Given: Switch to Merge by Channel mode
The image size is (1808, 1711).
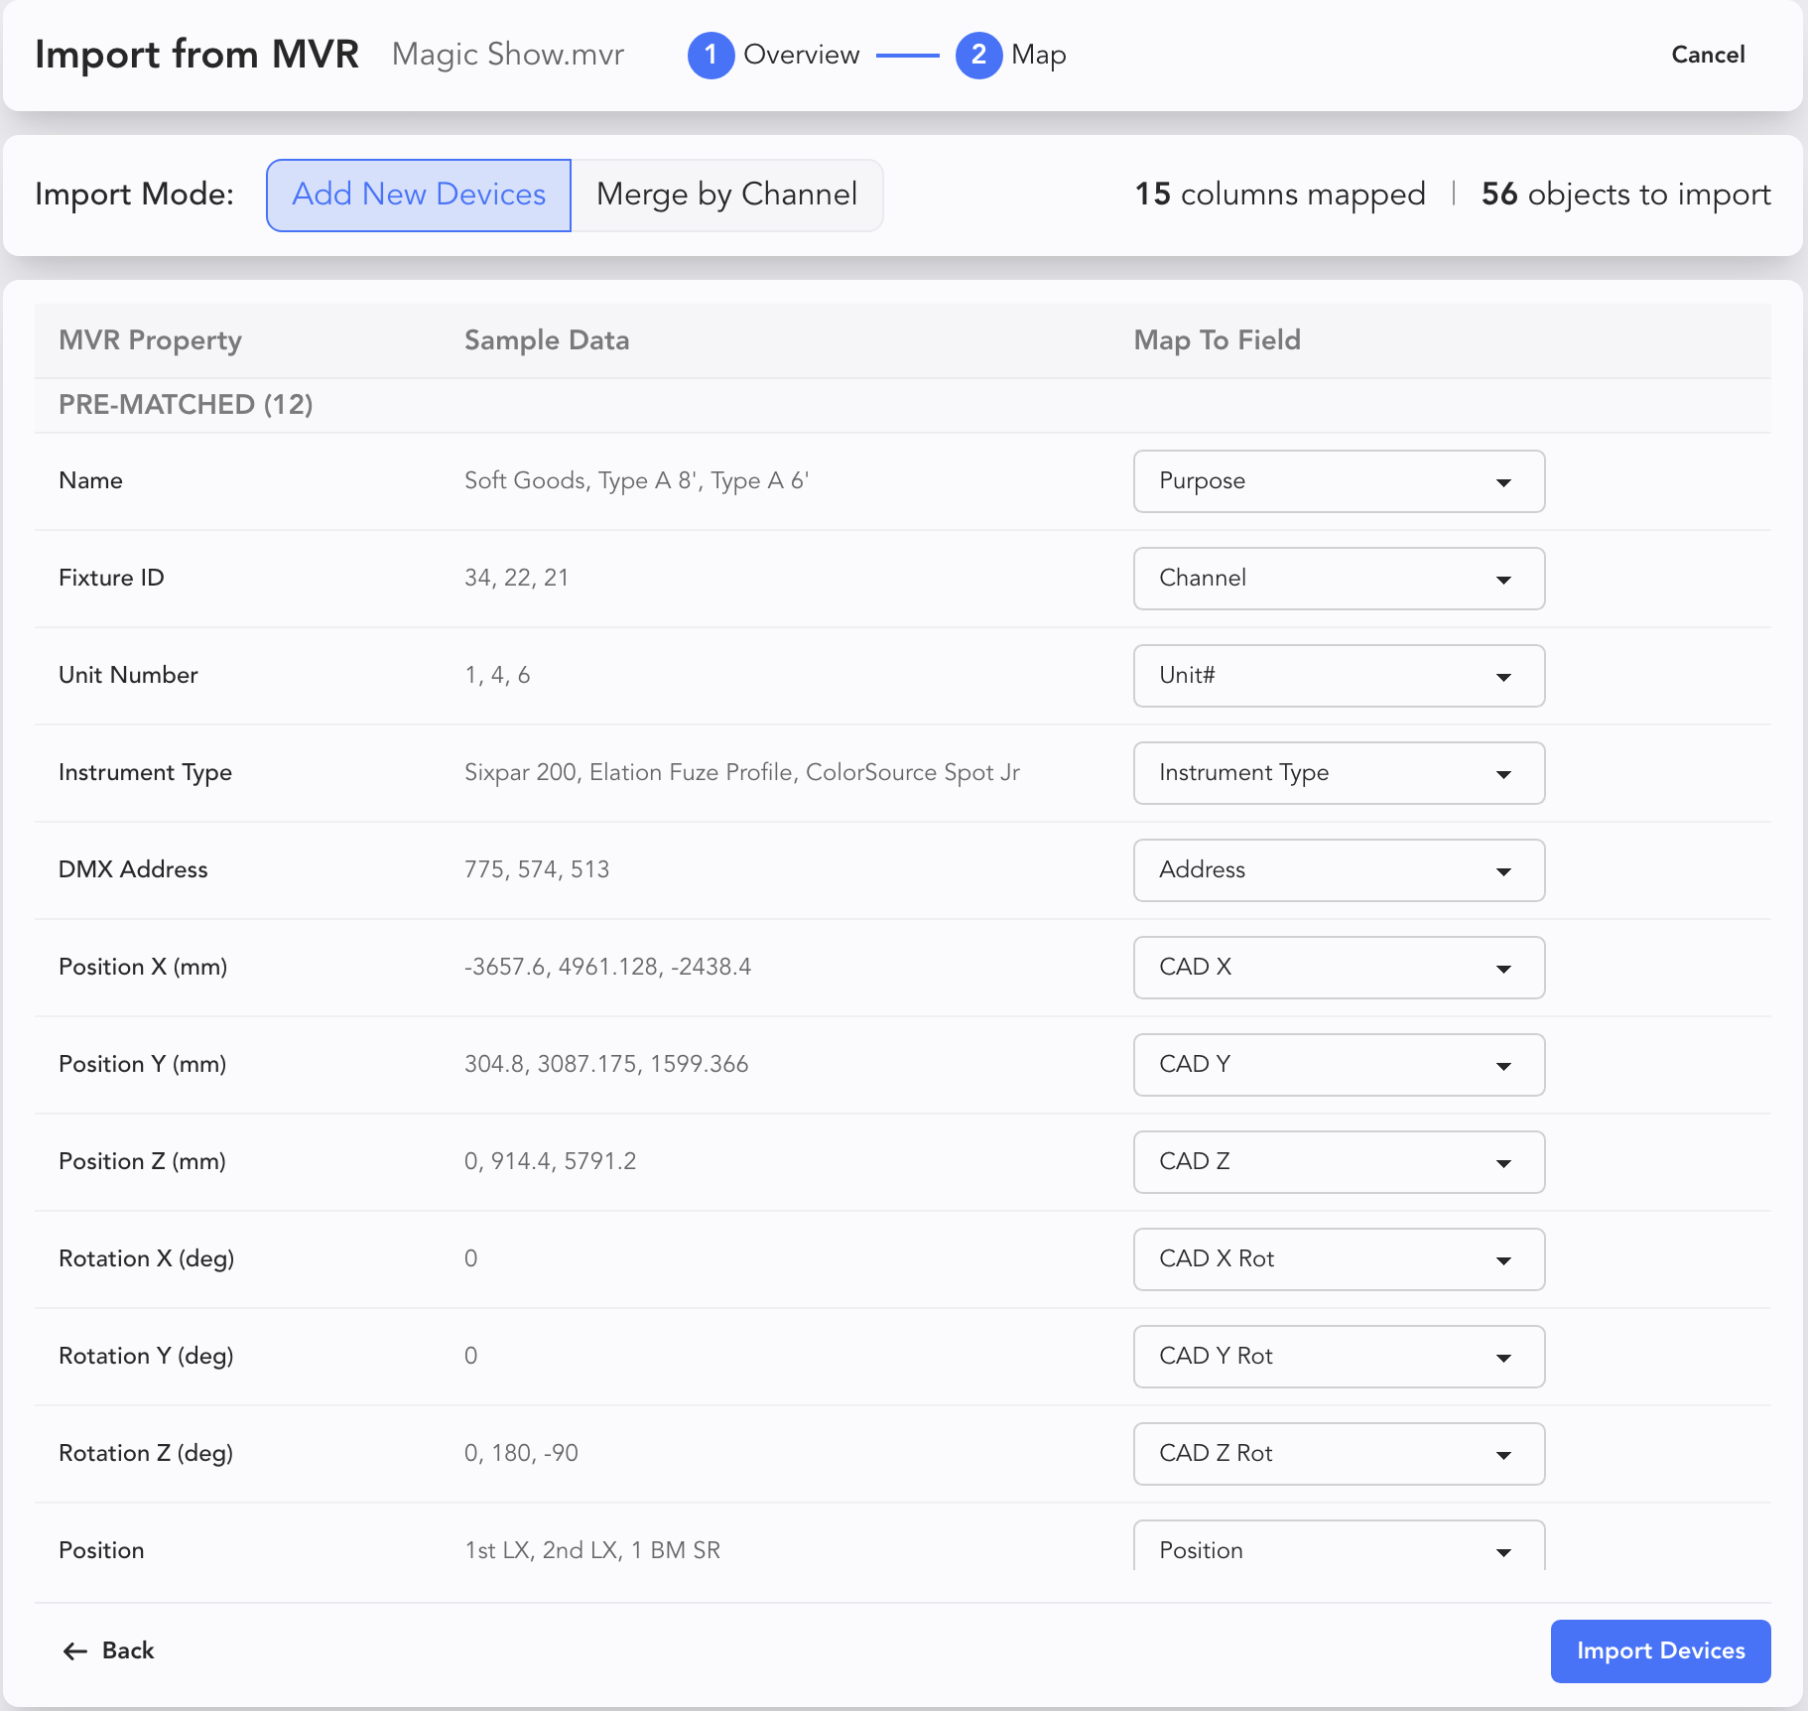Looking at the screenshot, I should [726, 195].
